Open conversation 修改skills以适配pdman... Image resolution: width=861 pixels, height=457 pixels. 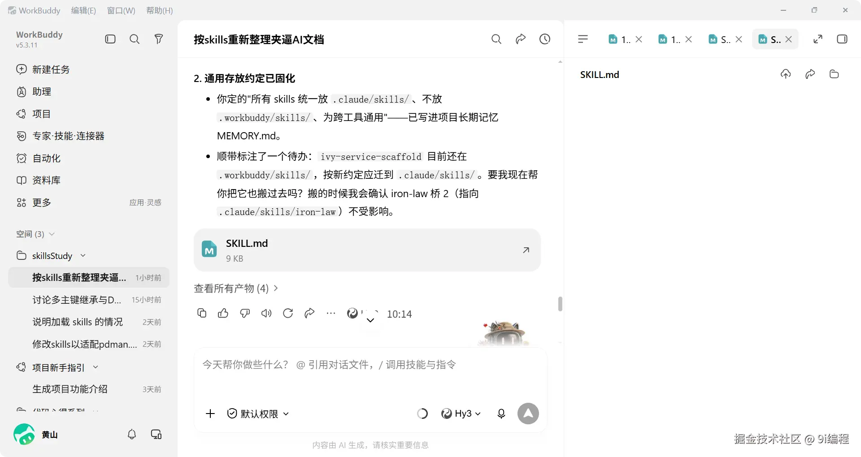tap(89, 344)
